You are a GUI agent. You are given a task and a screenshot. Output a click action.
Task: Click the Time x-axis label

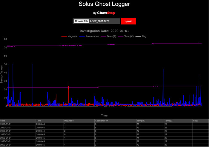pos(104,116)
